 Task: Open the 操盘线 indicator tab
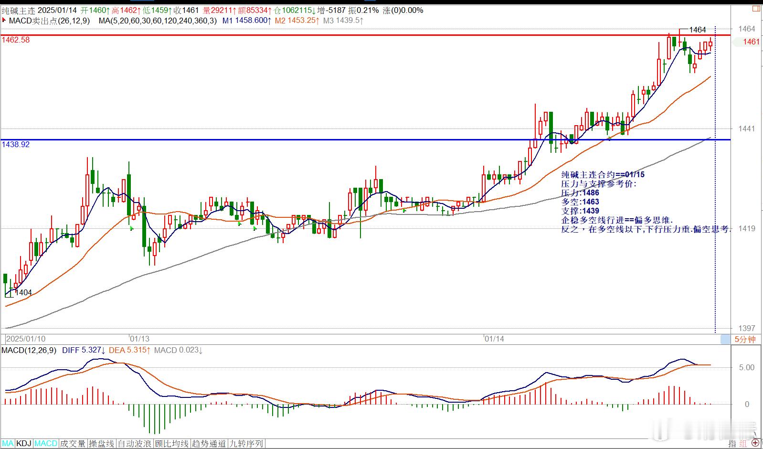pyautogui.click(x=102, y=444)
